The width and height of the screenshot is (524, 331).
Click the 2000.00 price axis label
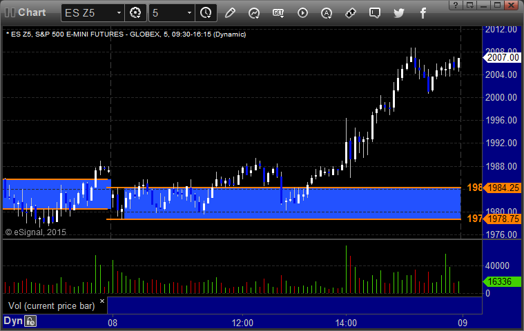[501, 97]
